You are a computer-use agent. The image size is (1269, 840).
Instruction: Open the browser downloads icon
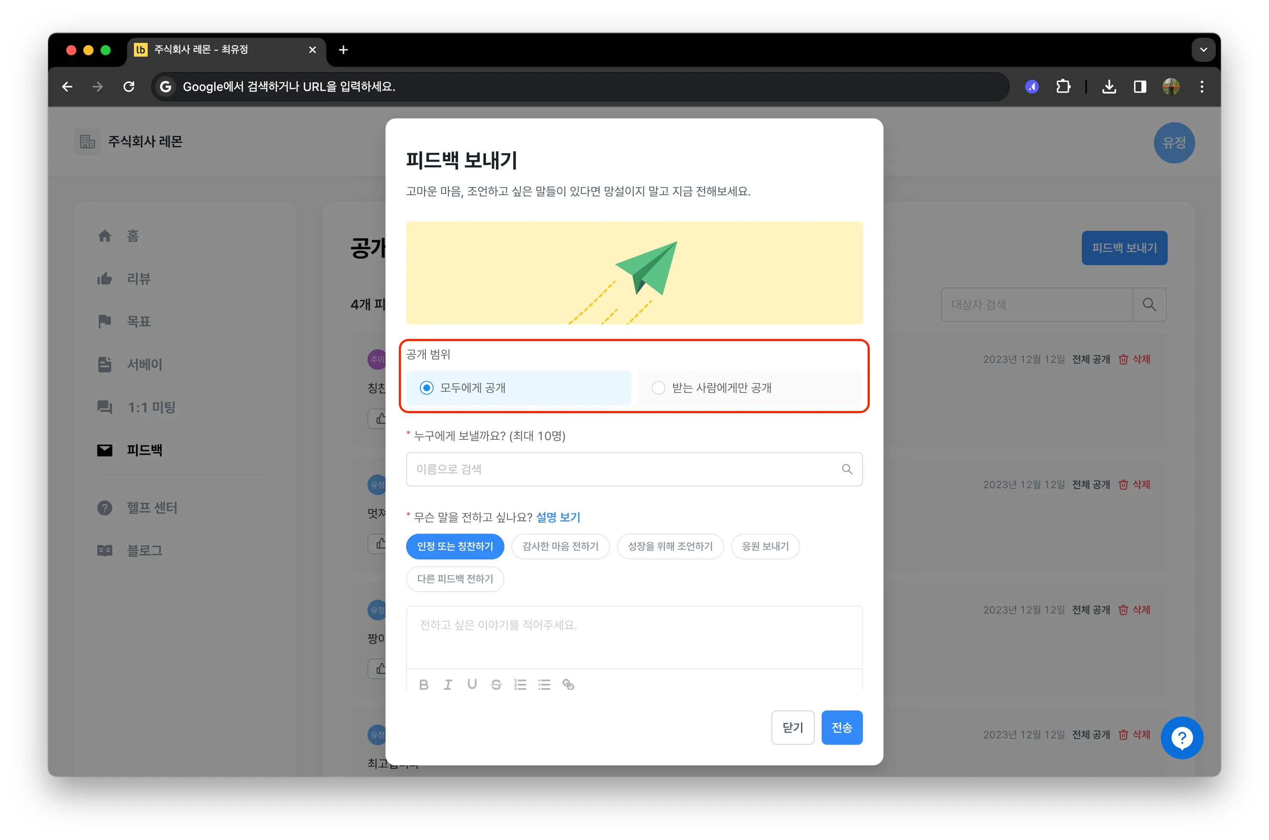point(1109,86)
